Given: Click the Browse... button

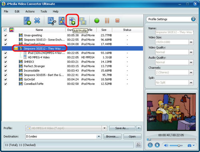Looking at the screenshot, I should click(x=112, y=136).
